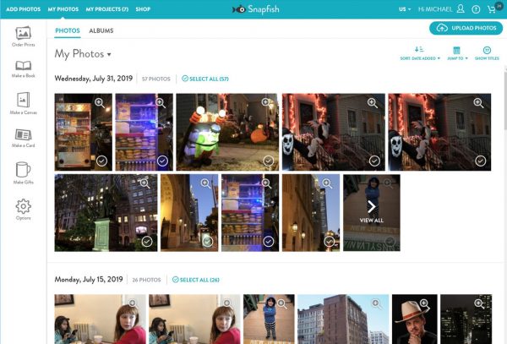Expand the Jump To dropdown
507x344 pixels.
coord(456,53)
